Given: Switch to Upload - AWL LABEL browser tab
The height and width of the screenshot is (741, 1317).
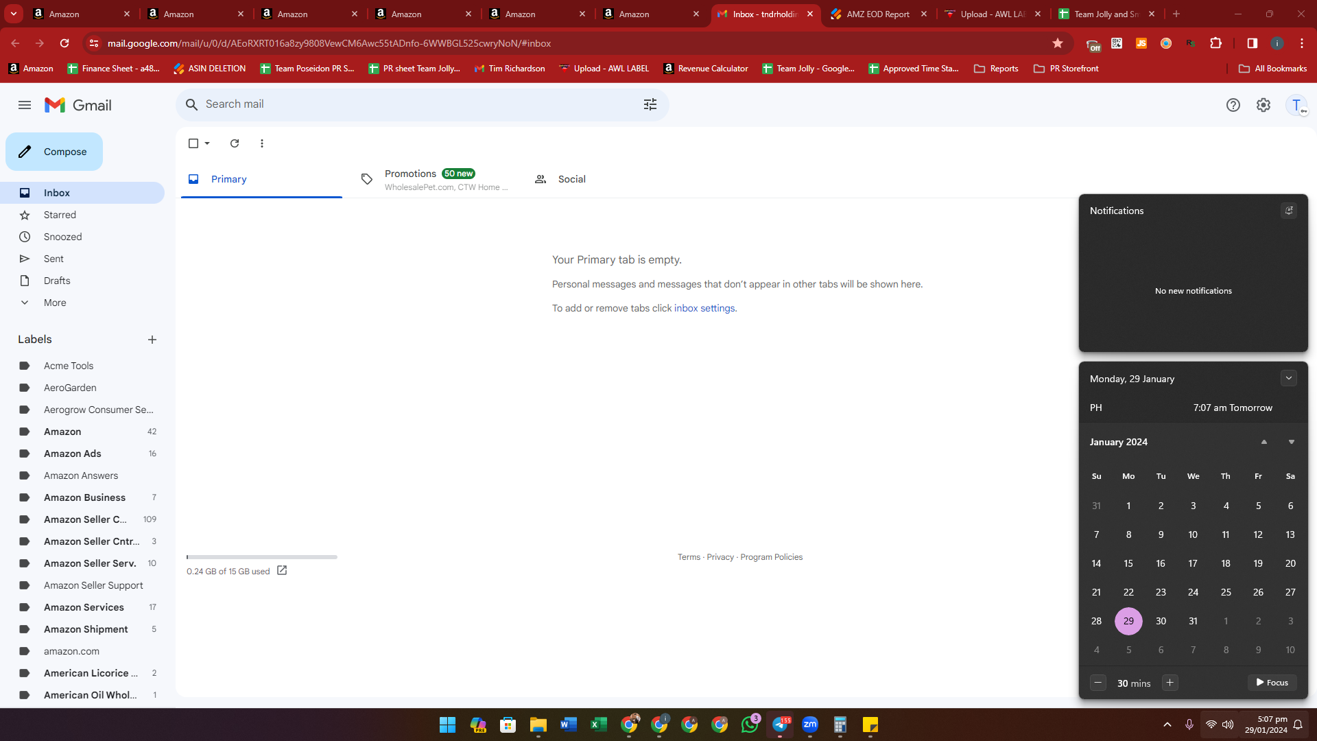Looking at the screenshot, I should [993, 14].
